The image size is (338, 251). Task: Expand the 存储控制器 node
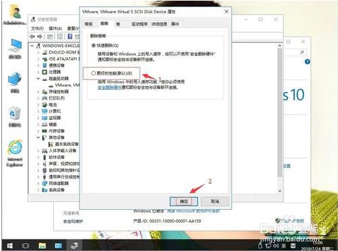[x=38, y=92]
